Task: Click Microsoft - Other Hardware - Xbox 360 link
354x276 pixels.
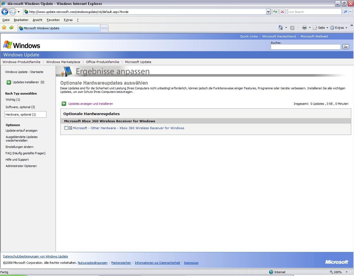Action: [129, 128]
